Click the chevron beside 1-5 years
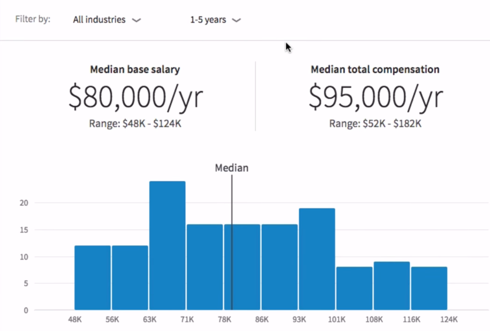490x331 pixels. (x=236, y=21)
